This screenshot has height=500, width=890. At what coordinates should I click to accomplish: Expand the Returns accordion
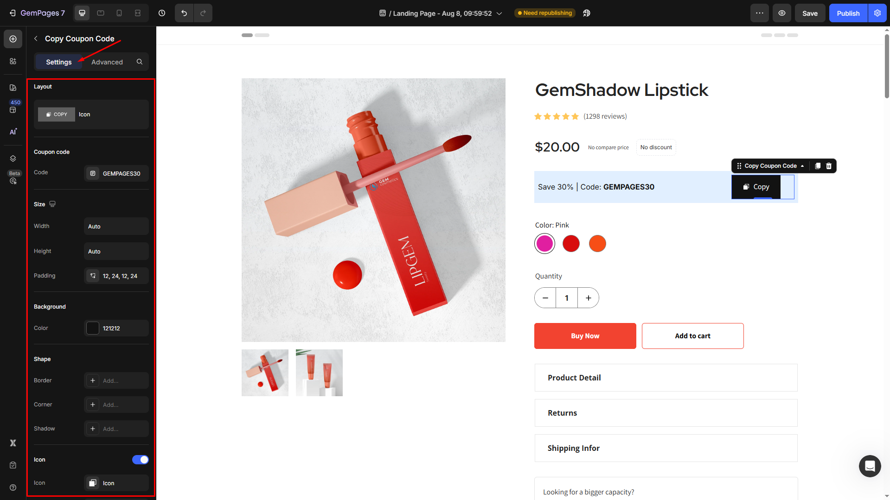pyautogui.click(x=666, y=413)
